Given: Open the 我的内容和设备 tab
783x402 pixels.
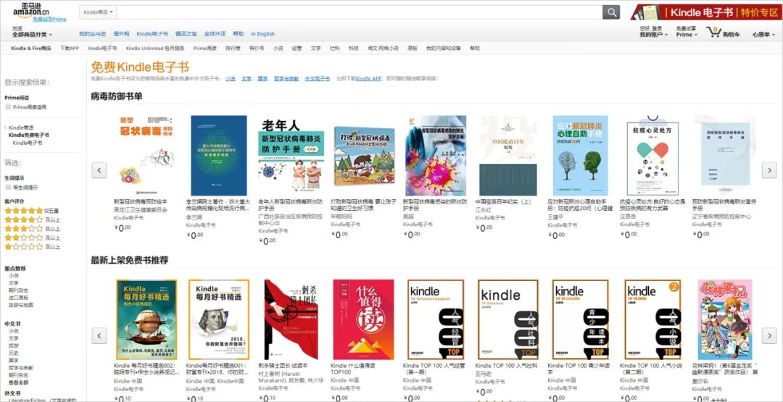Looking at the screenshot, I should (x=444, y=49).
